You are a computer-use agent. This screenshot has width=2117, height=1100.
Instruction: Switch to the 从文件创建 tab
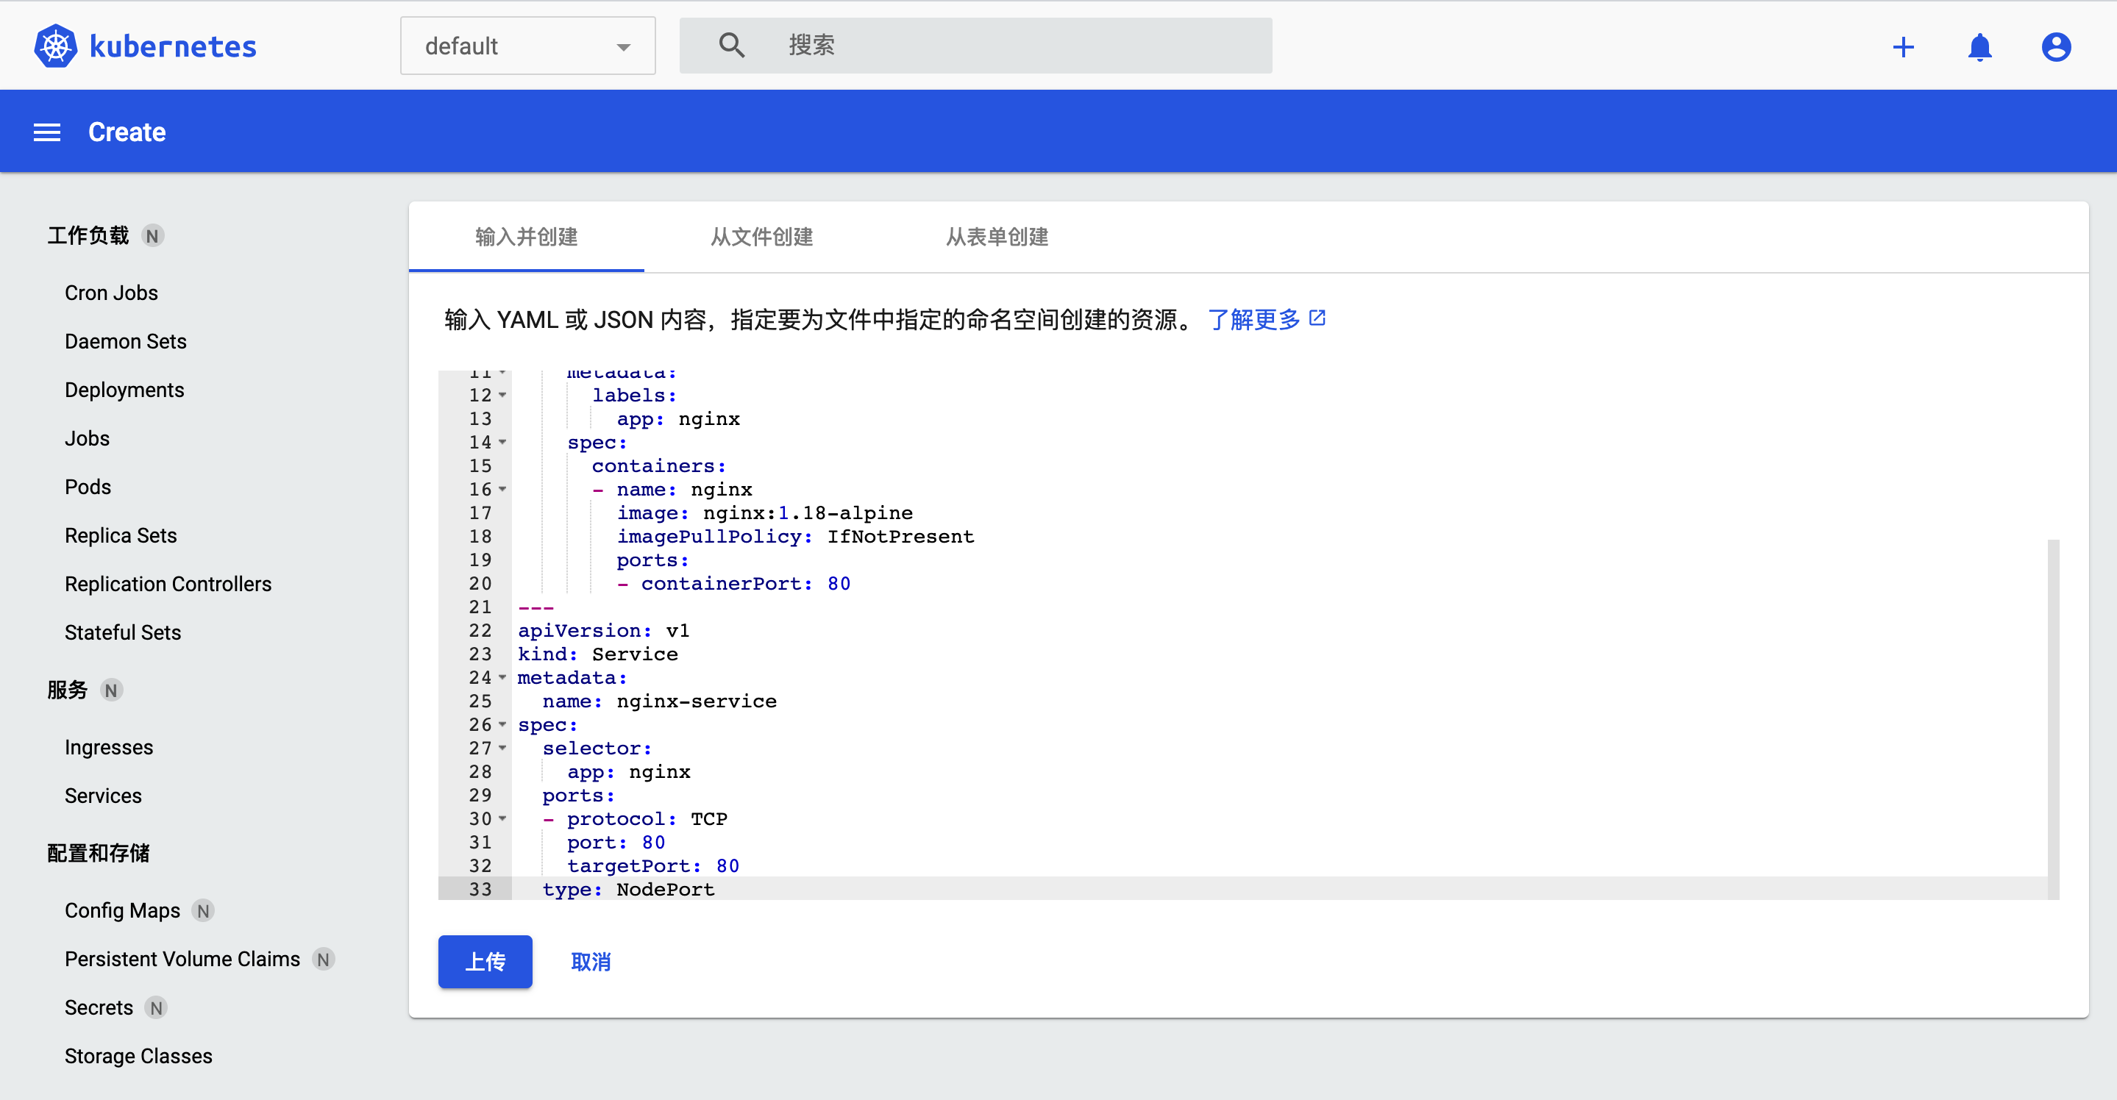[761, 237]
